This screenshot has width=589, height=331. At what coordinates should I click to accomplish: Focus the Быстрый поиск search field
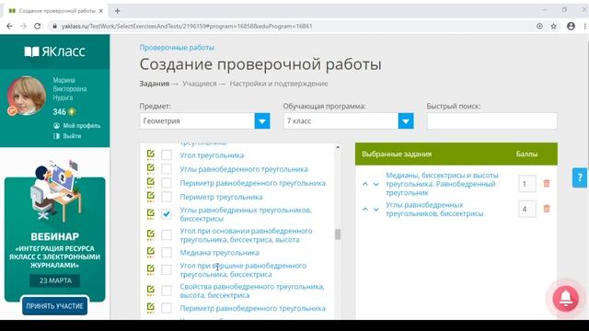tap(491, 120)
